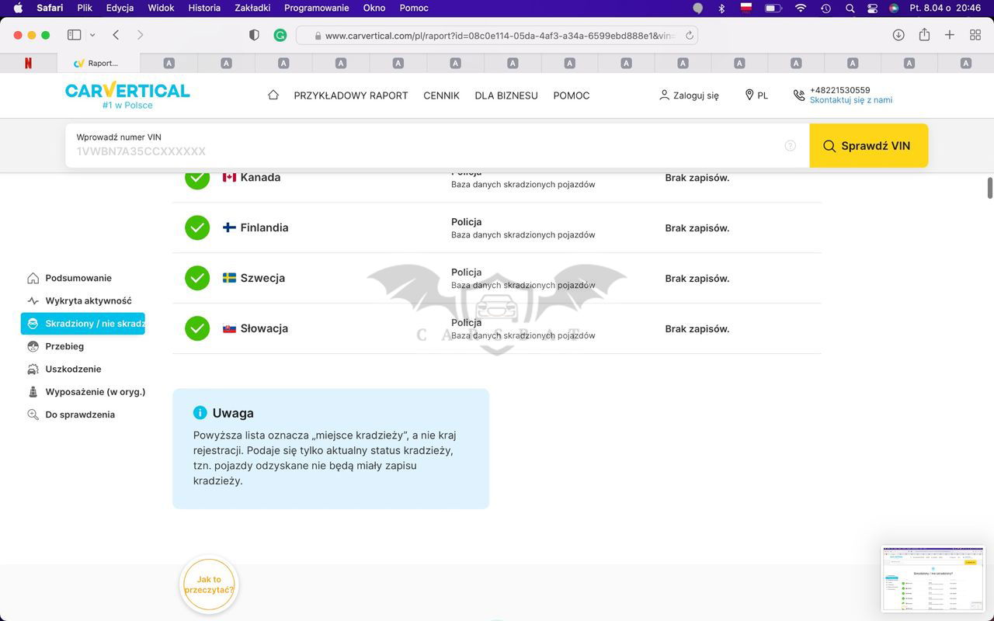
Task: Expand the Safari sidebar dropdown chevron
Action: (x=92, y=35)
